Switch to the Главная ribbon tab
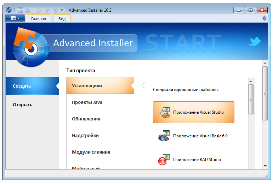Viewport: 273px width, 184px height. pos(39,19)
